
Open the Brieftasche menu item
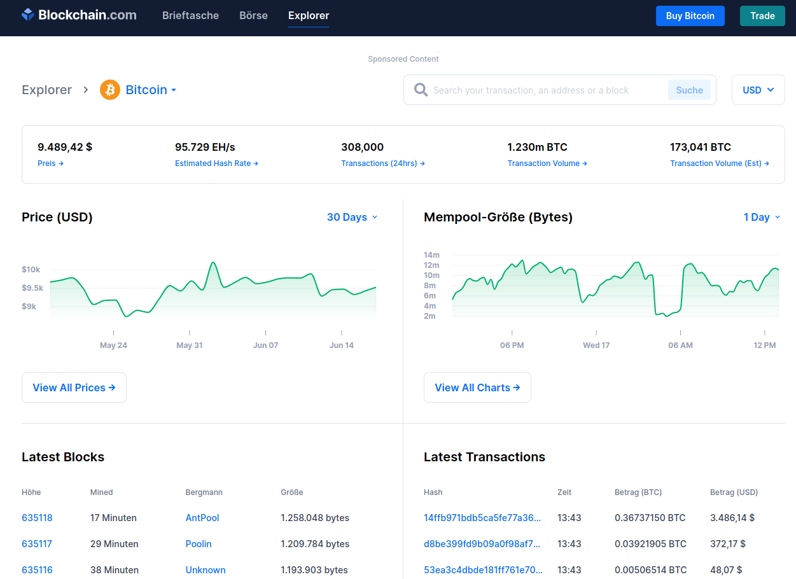190,15
